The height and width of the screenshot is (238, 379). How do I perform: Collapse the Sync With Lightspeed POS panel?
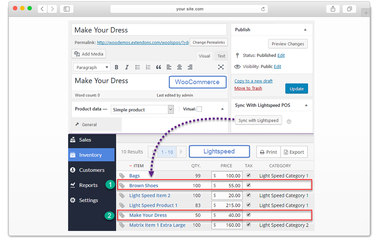click(306, 105)
